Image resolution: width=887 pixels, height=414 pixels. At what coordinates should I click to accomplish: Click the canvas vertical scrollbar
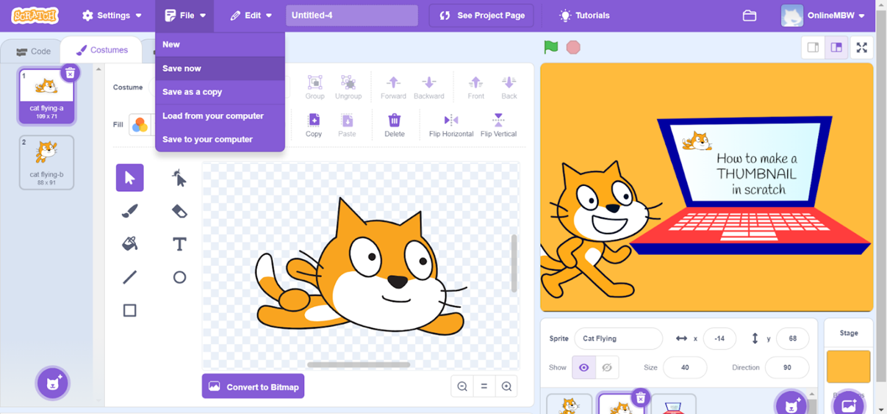pos(514,263)
